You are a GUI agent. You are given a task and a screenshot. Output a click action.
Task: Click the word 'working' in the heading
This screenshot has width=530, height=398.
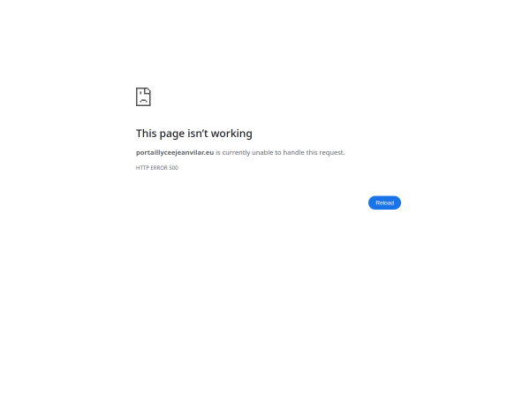(231, 134)
